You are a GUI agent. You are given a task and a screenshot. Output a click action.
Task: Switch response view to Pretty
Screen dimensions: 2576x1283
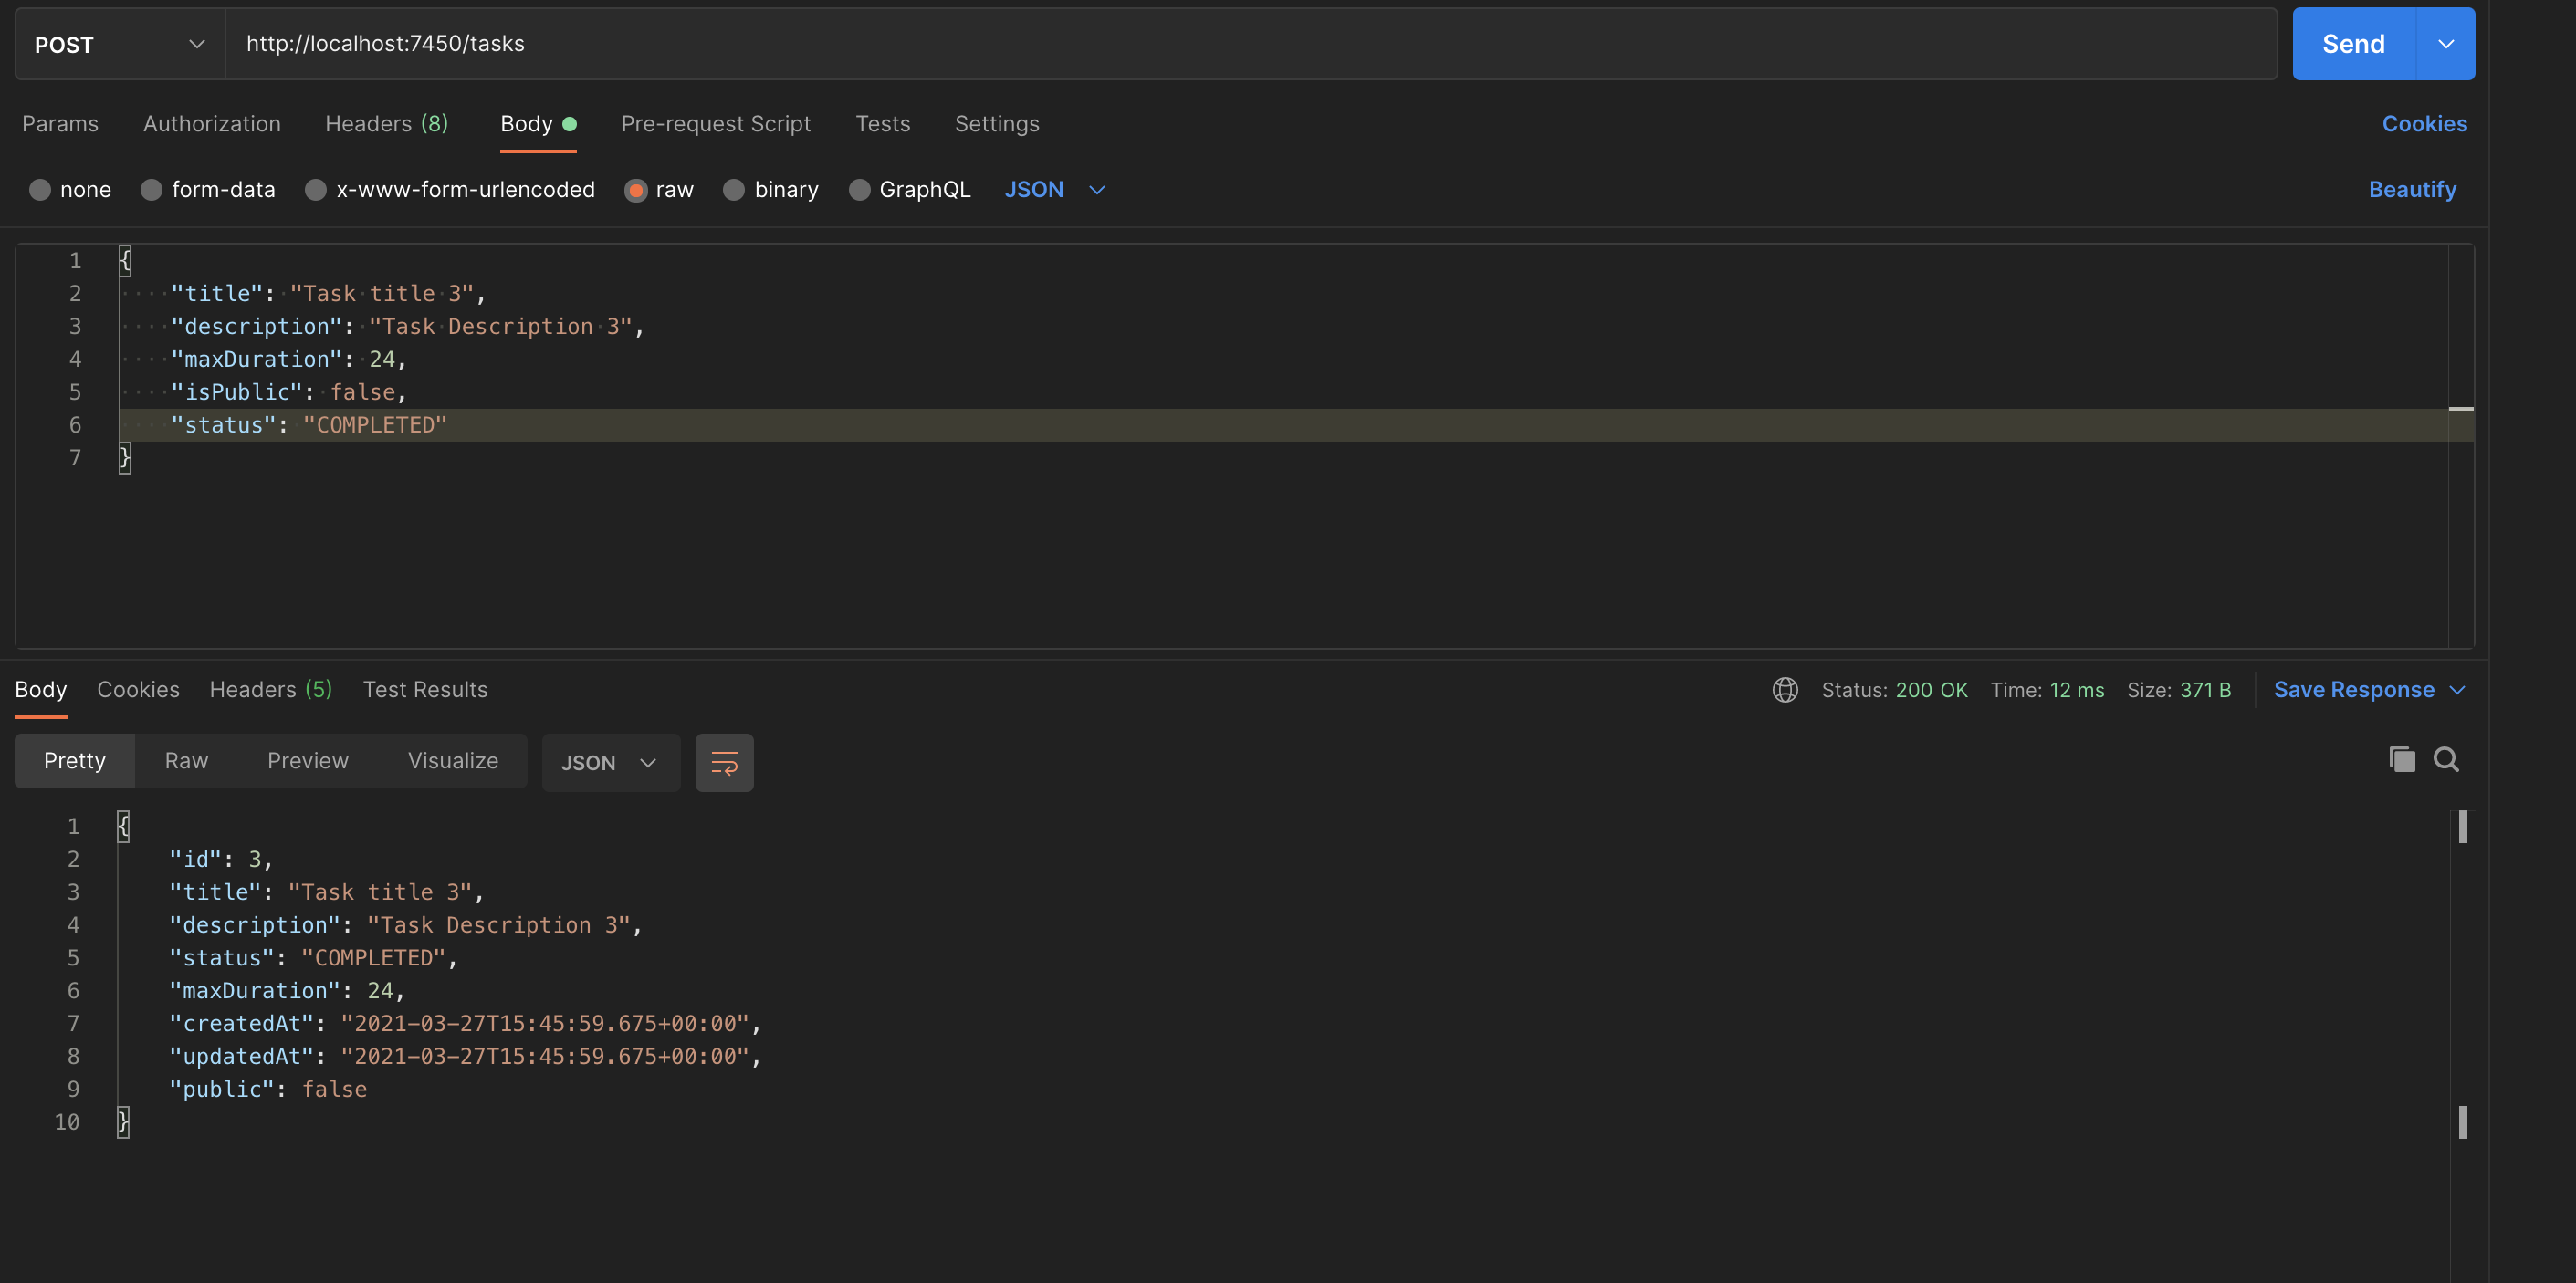(x=75, y=761)
